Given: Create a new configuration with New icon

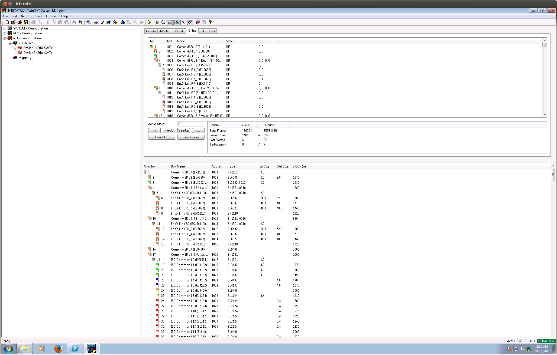Looking at the screenshot, I should (7, 22).
